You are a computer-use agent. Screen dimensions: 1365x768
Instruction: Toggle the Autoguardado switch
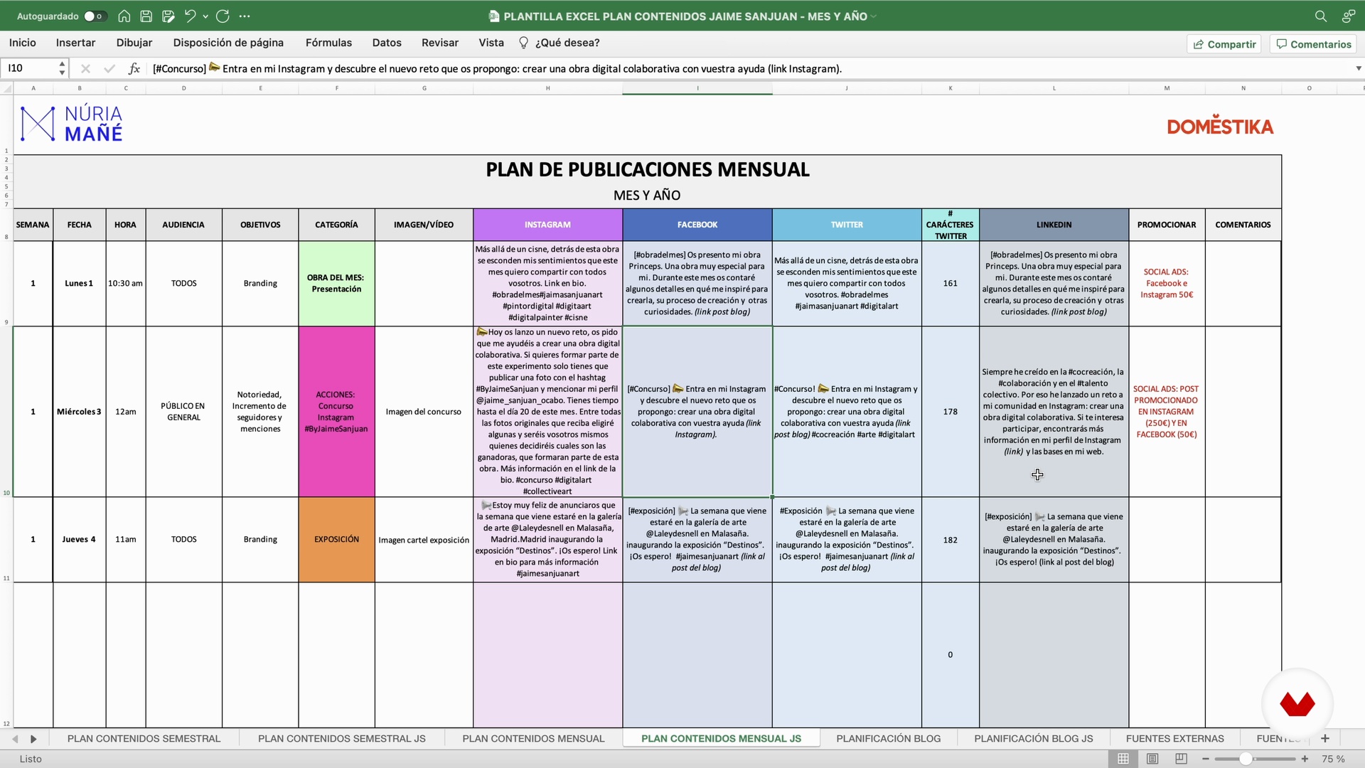[94, 16]
